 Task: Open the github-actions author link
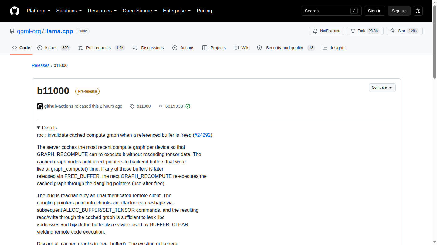click(x=59, y=106)
